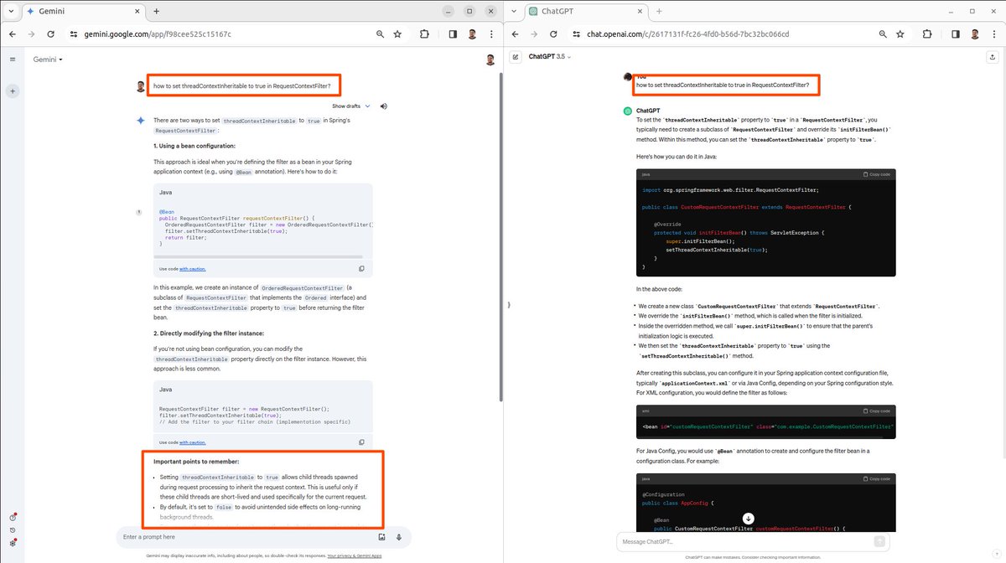Share the ChatGPT conversation
This screenshot has width=1006, height=563.
point(991,57)
